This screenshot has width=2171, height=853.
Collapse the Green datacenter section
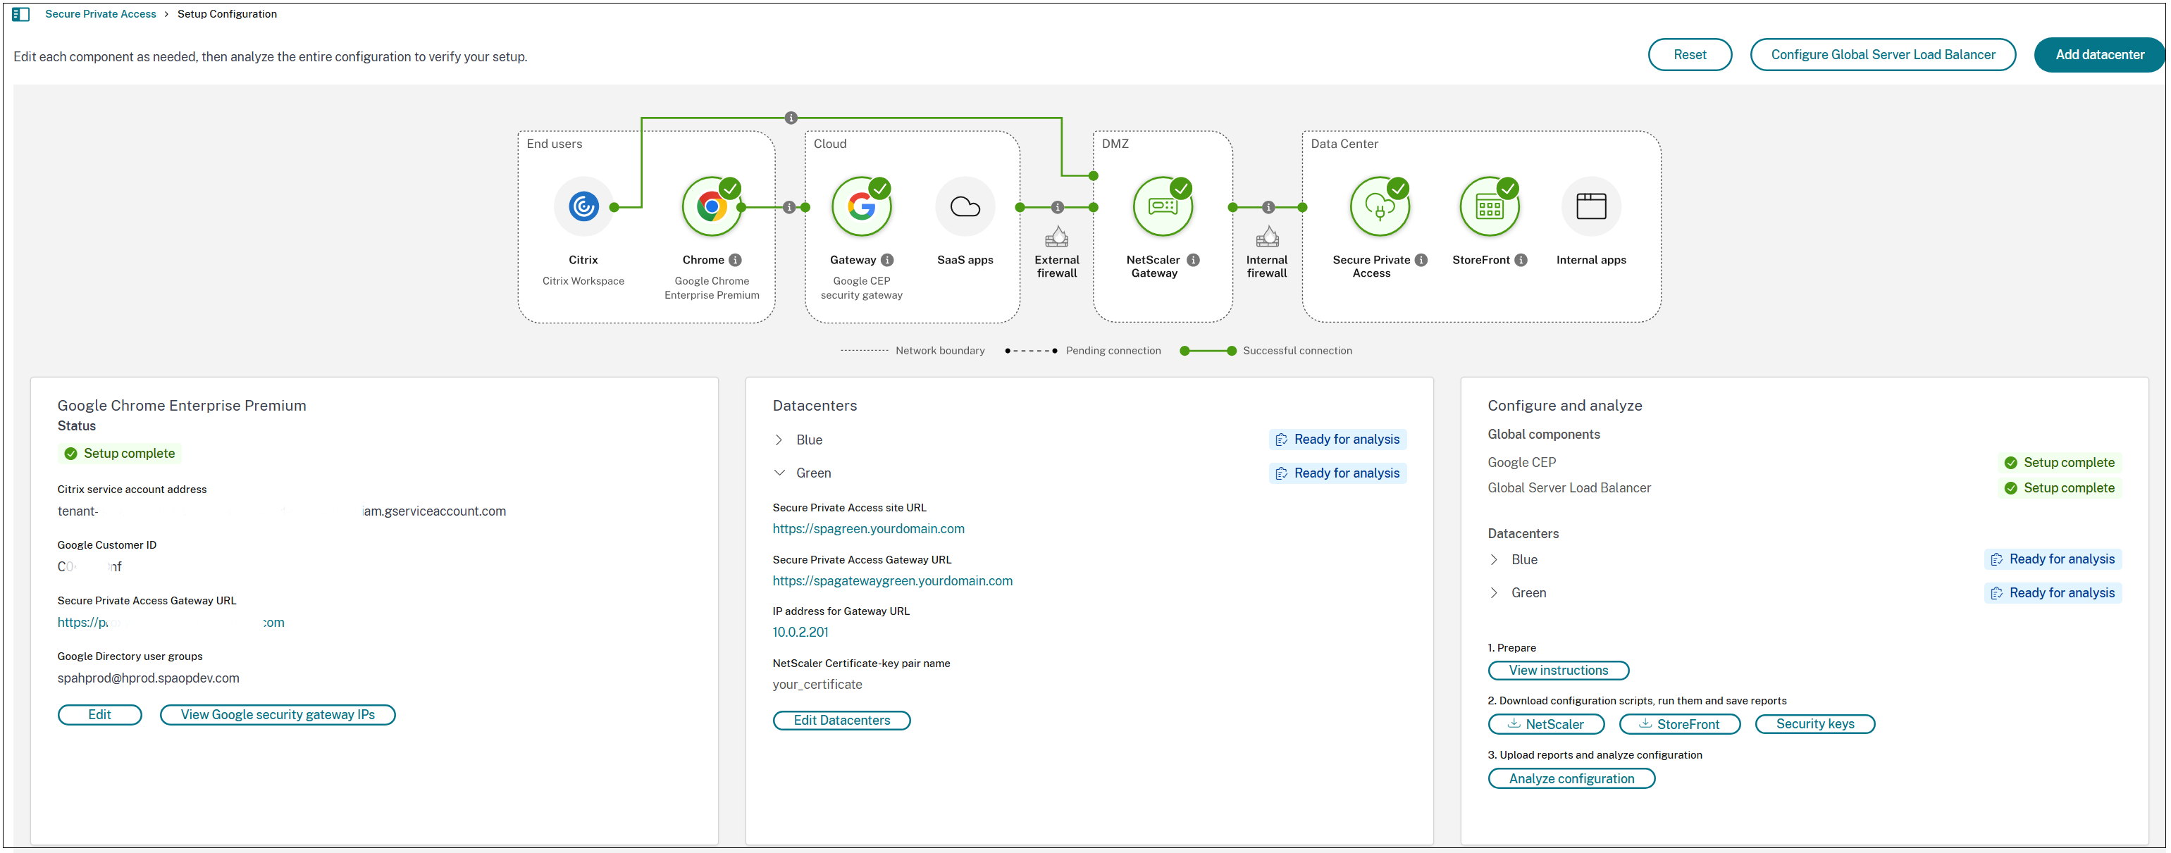coord(781,473)
